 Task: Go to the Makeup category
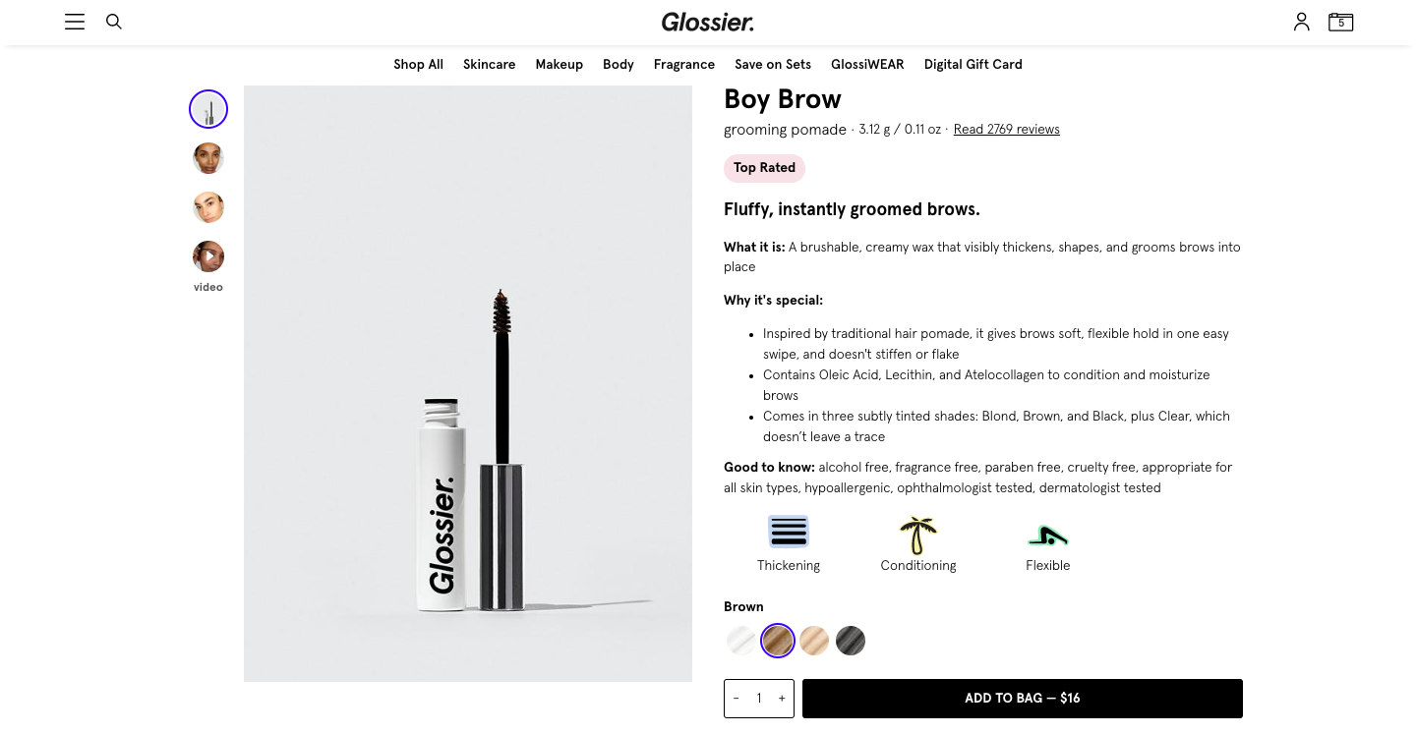[559, 65]
